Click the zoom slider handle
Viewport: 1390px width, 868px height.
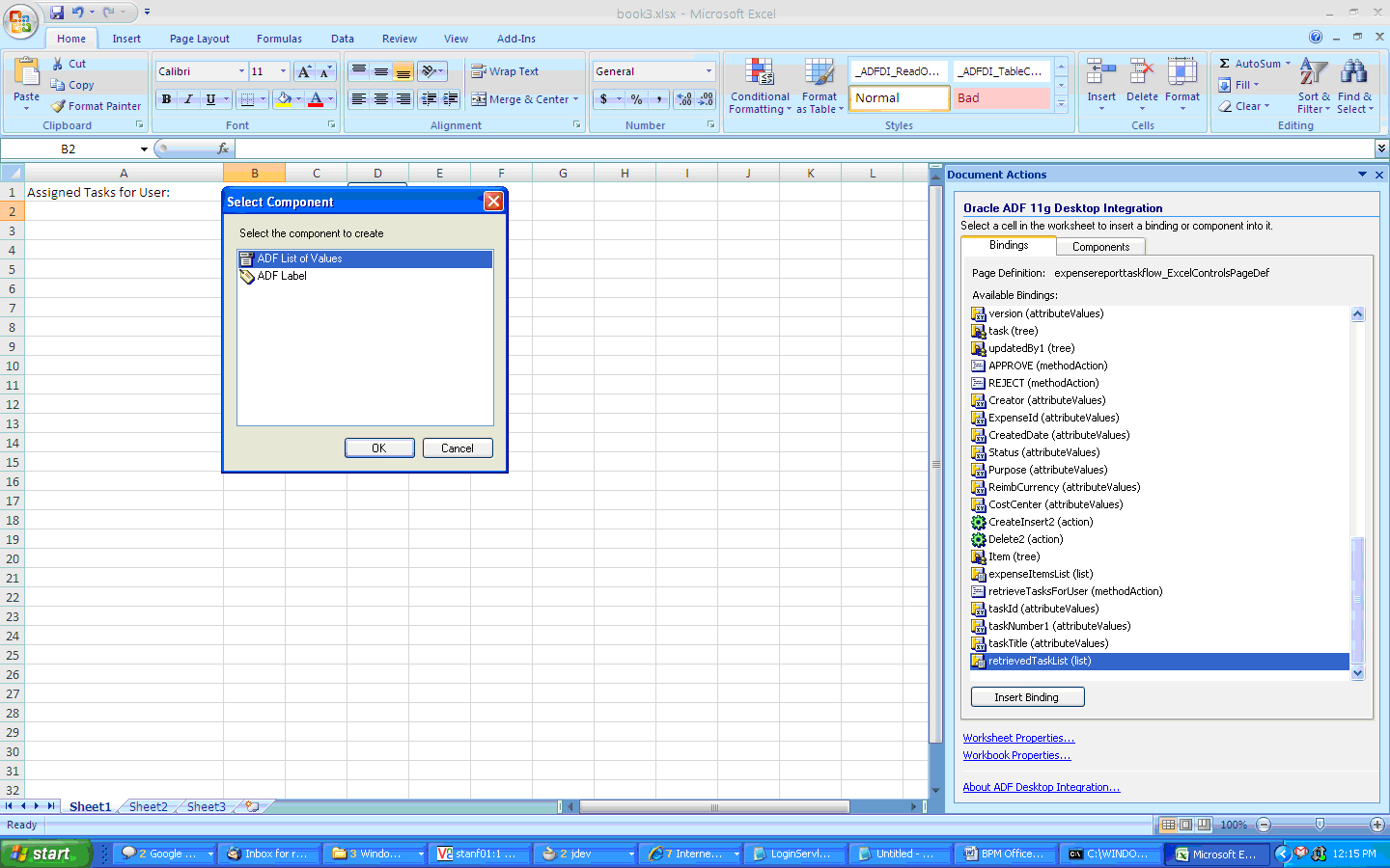point(1320,825)
